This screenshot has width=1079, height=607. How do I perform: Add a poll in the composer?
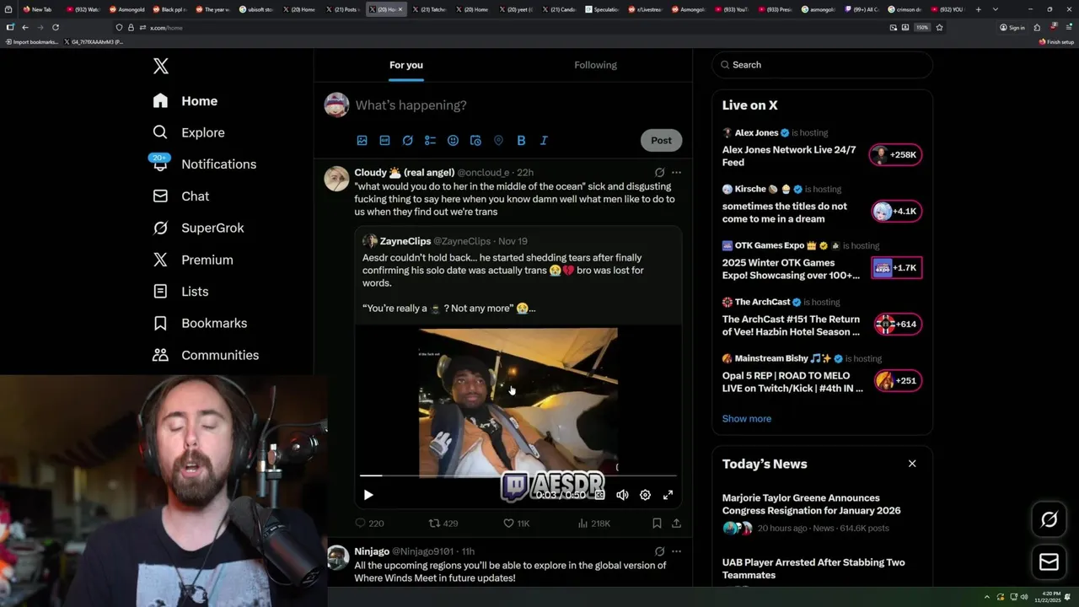click(431, 141)
